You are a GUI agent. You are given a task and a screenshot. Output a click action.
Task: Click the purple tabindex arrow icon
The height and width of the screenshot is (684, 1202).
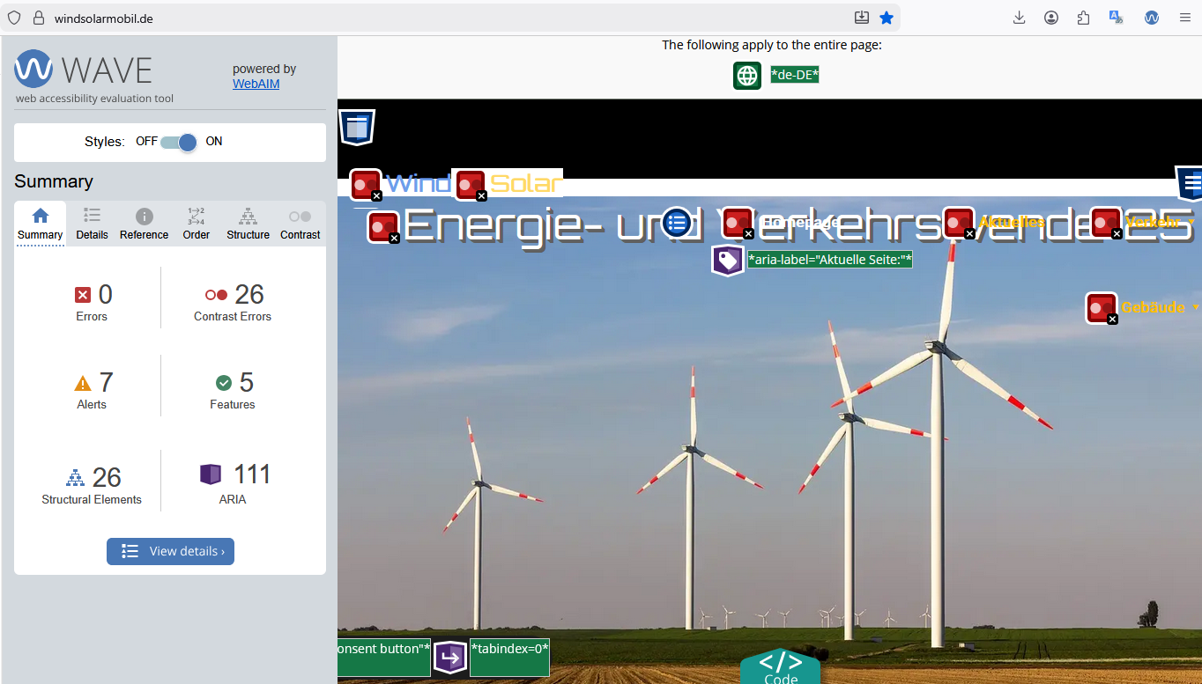(450, 658)
